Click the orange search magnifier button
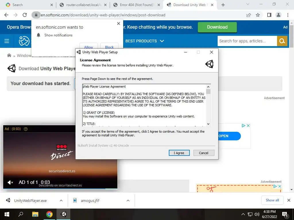Viewport: 294px width, 220px height. click(x=282, y=41)
